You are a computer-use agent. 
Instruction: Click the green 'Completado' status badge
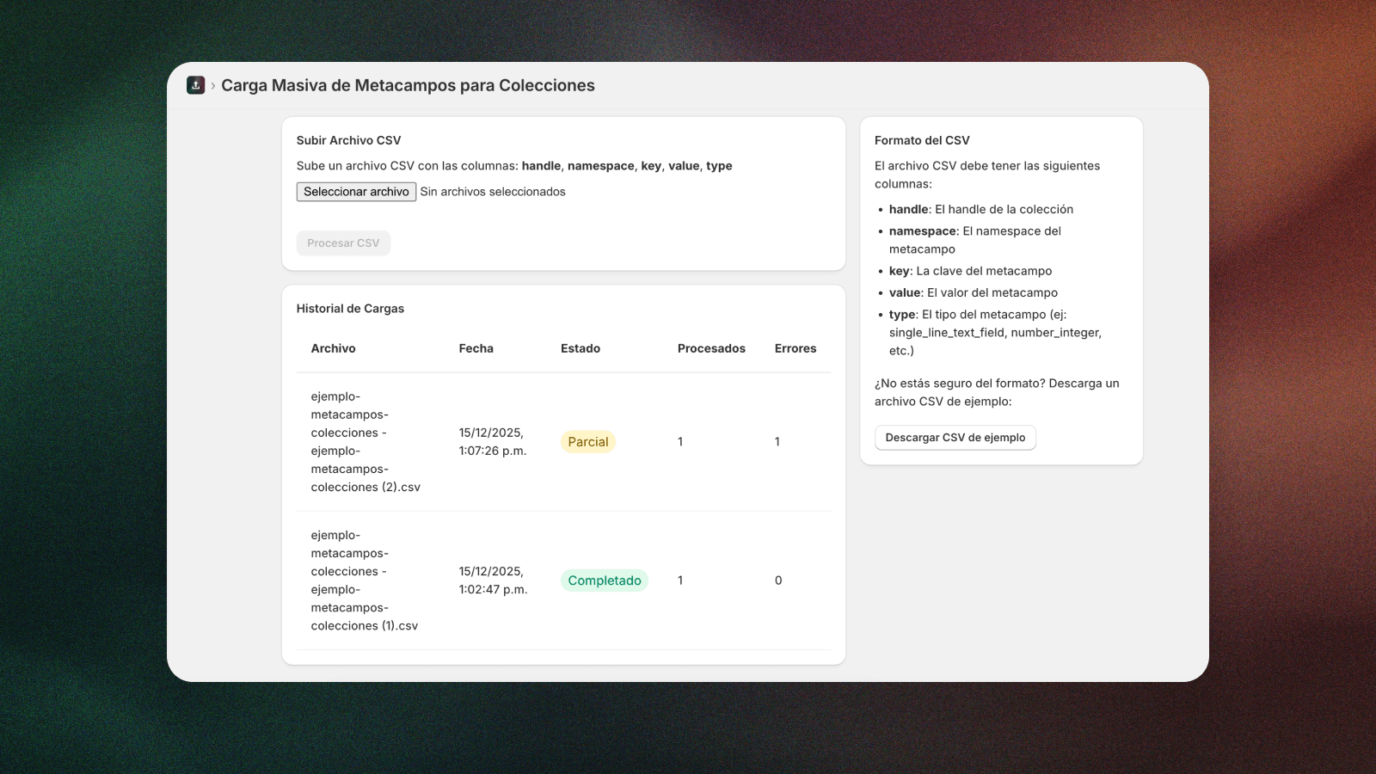click(604, 580)
